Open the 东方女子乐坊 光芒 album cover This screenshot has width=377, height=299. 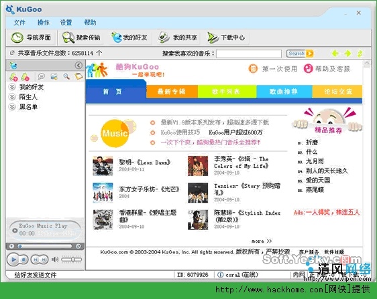coord(103,193)
